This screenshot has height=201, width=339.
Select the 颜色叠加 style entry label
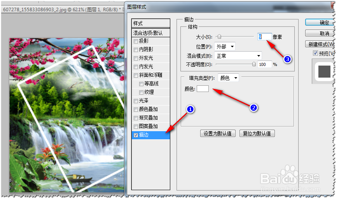click(x=149, y=109)
